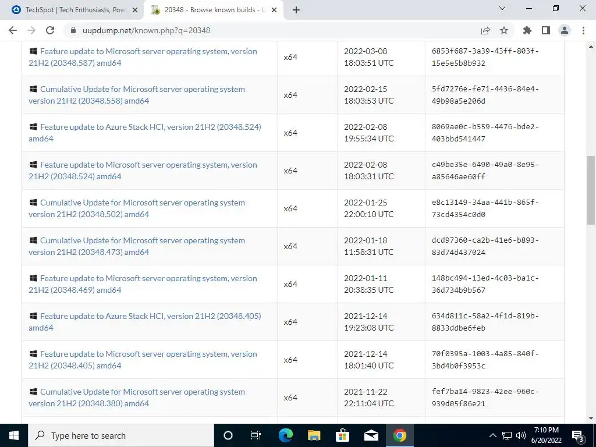Viewport: 596px width, 447px height.
Task: Select UUID dcd97360-ca2b-41e6-b893-83d74d437024
Action: point(485,246)
